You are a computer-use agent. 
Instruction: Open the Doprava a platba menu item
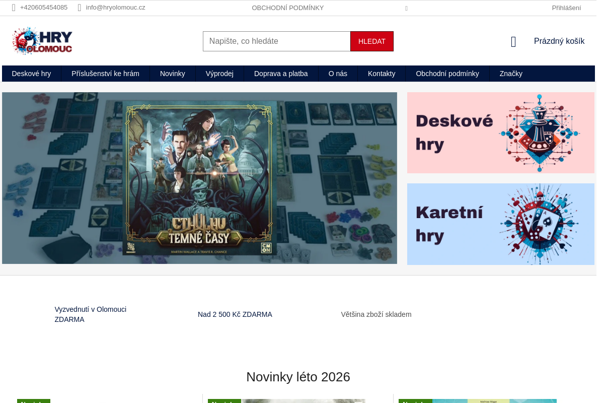[x=281, y=74]
